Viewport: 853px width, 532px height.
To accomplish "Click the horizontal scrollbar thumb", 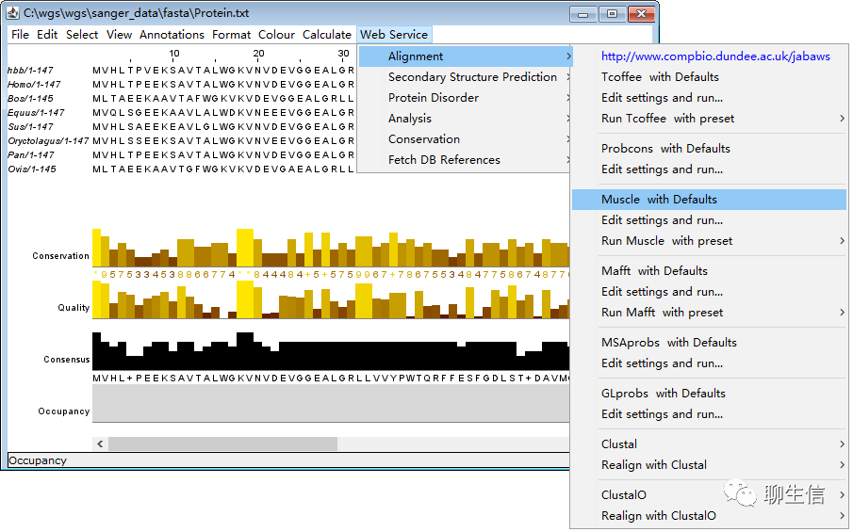I will point(222,444).
